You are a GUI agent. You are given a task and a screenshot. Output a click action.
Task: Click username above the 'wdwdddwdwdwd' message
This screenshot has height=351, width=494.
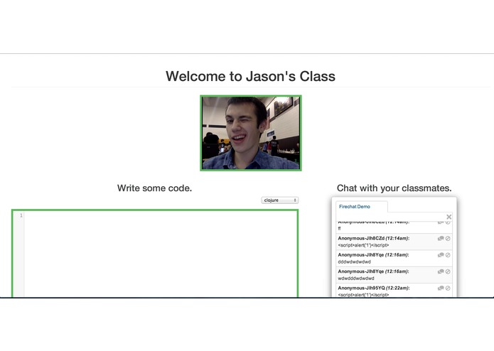pos(361,271)
